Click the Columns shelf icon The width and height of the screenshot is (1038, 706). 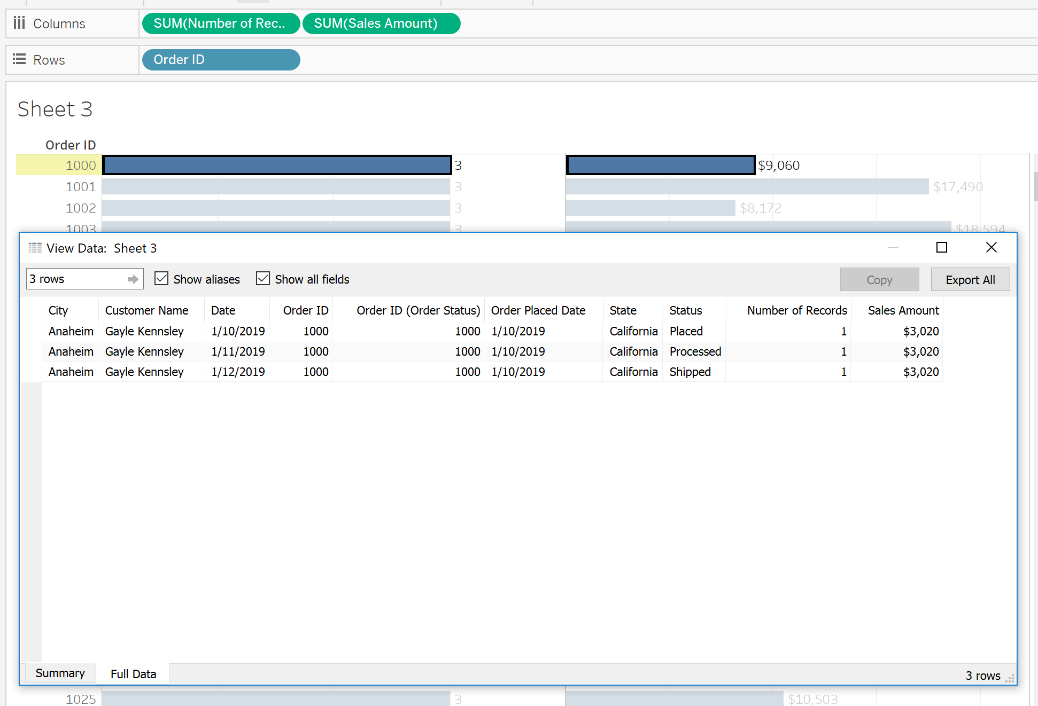tap(19, 23)
